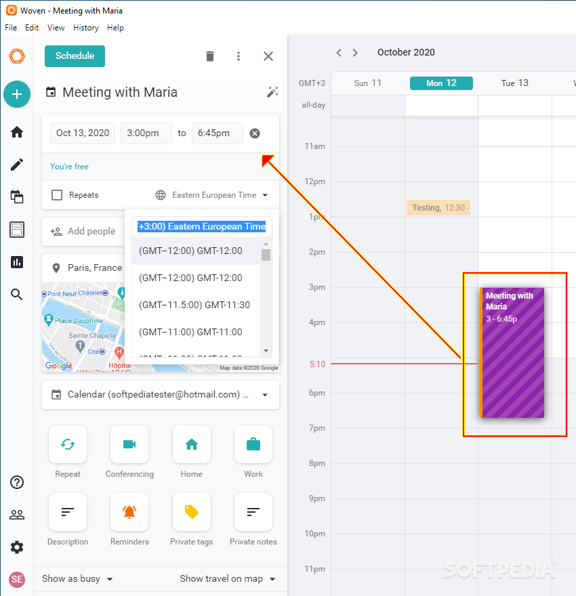Close the event details panel

pyautogui.click(x=268, y=56)
